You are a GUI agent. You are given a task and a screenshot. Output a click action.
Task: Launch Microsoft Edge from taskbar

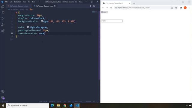(x=52, y=105)
